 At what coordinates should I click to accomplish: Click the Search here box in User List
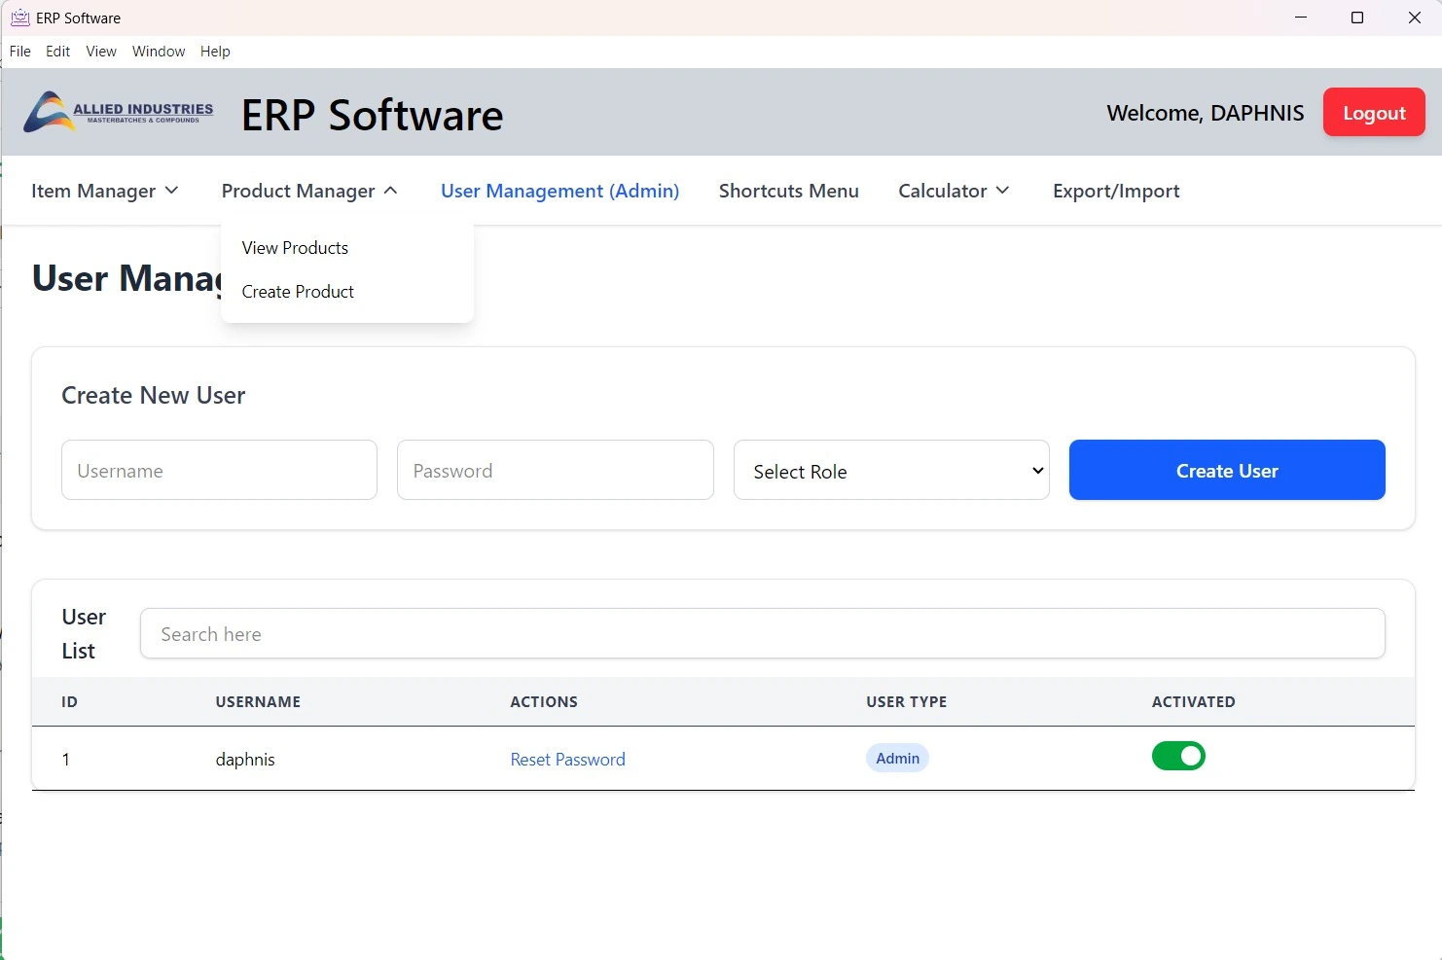click(x=763, y=633)
